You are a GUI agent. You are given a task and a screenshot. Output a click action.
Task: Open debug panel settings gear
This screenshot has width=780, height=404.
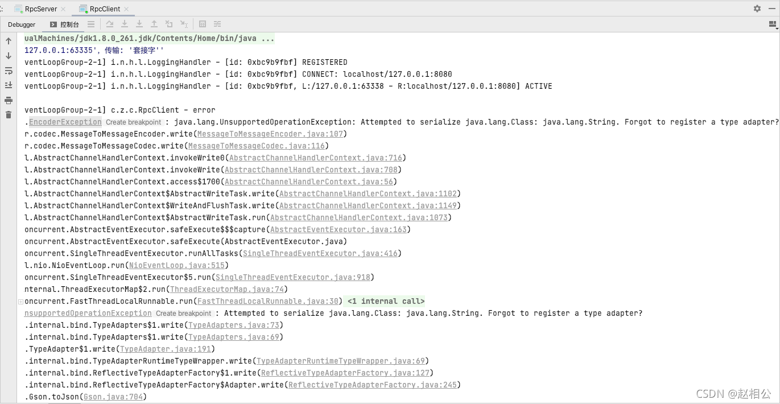tap(757, 9)
